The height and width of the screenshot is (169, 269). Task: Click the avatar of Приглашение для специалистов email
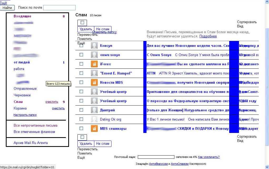pyautogui.click(x=94, y=92)
